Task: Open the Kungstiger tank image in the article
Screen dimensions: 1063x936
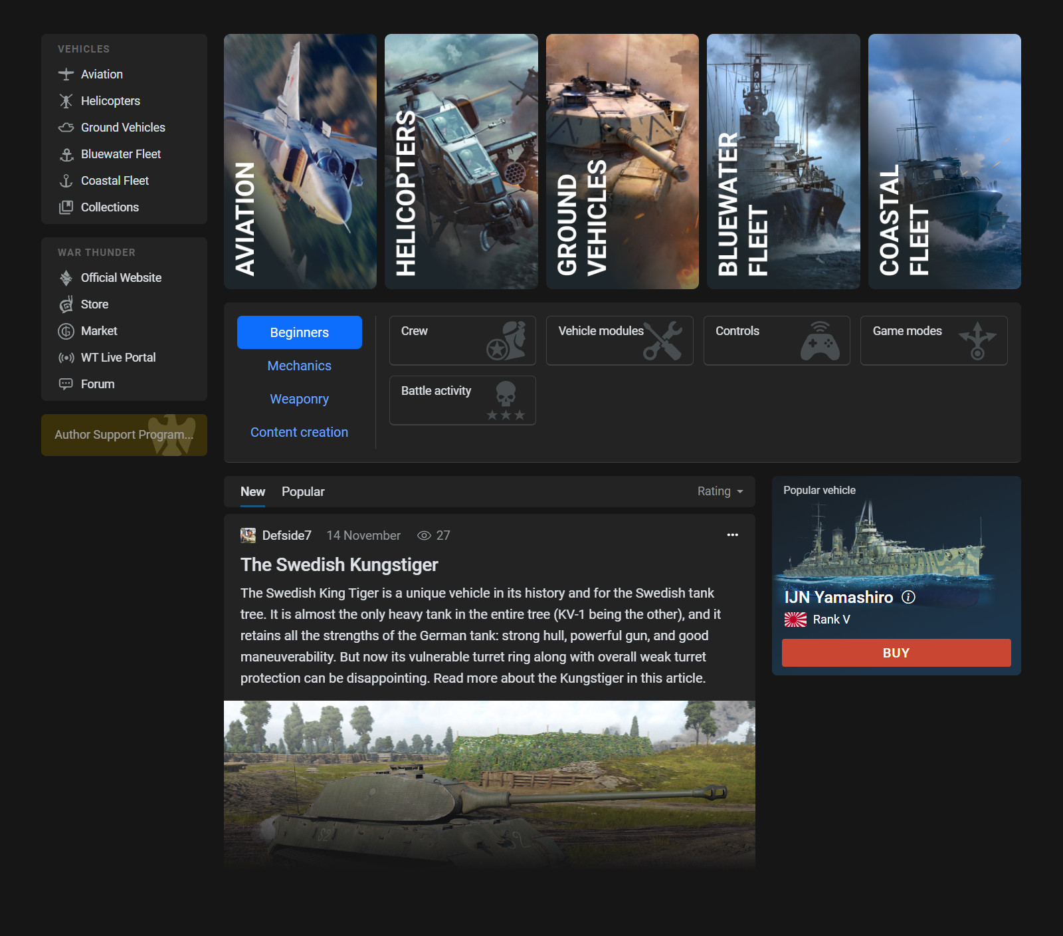Action: [x=489, y=784]
